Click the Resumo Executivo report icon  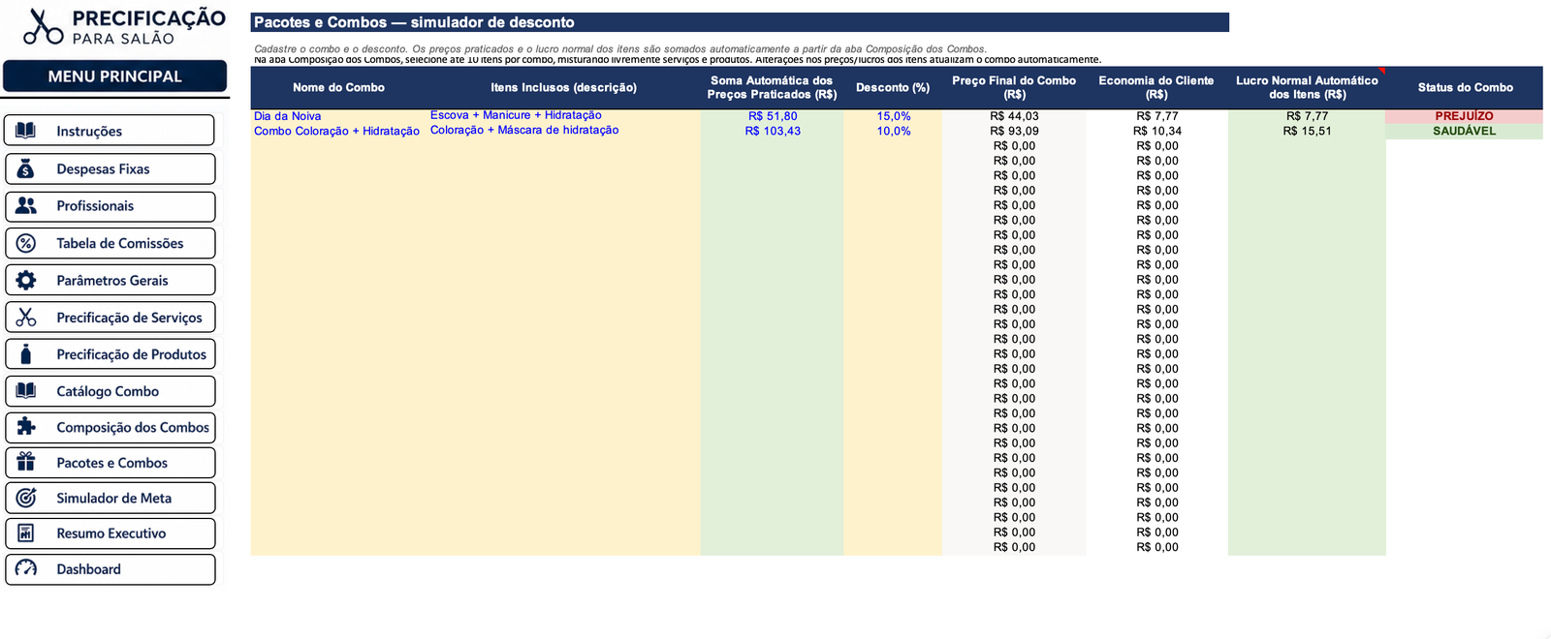[x=26, y=533]
